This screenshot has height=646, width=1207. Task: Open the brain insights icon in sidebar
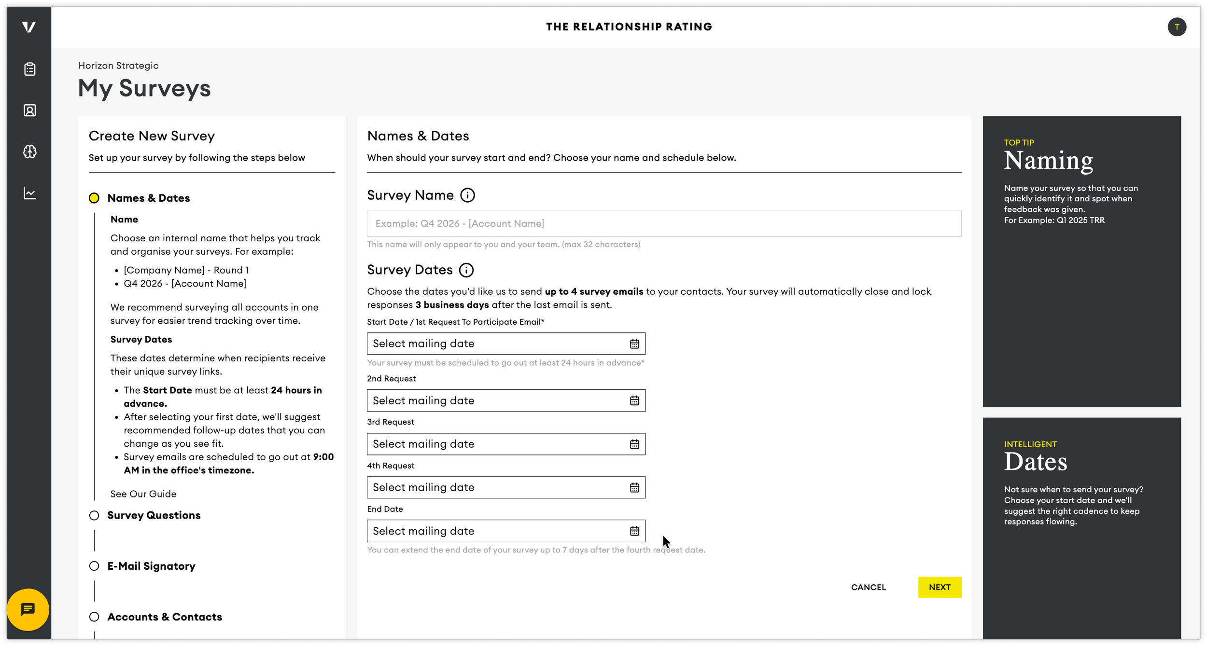[x=30, y=152]
